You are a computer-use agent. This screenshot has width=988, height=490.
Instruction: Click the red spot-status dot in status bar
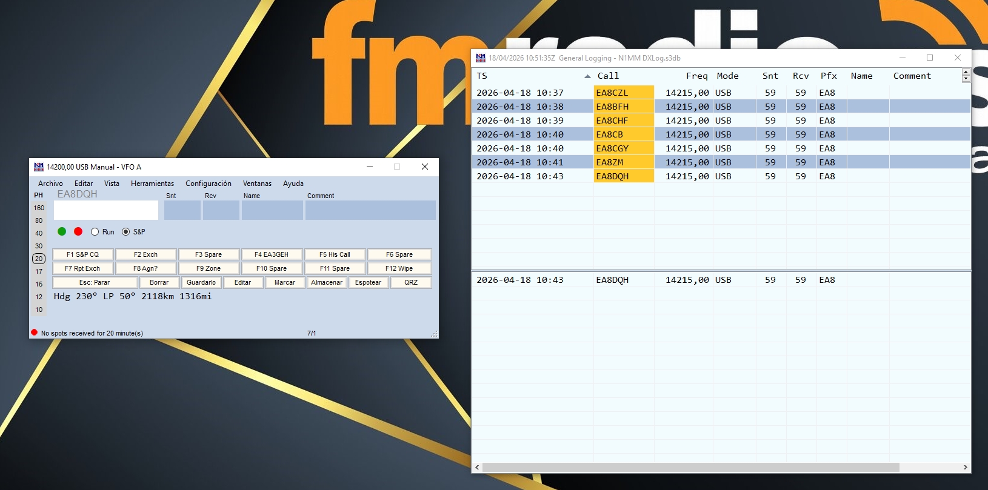pos(35,333)
